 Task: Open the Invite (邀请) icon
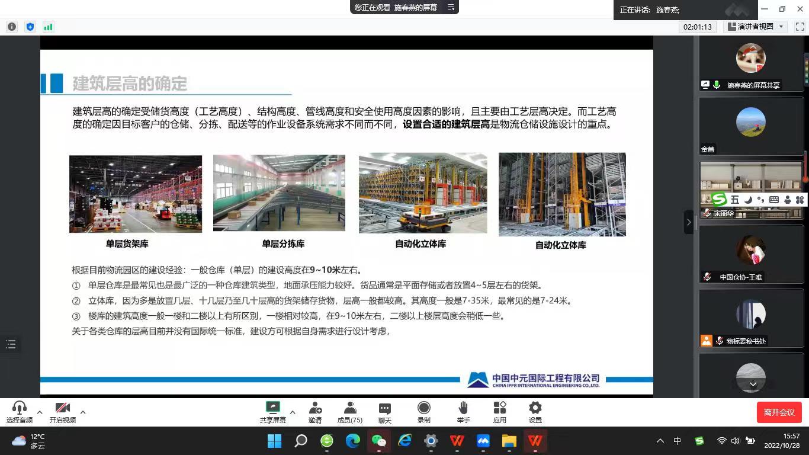[x=315, y=412]
